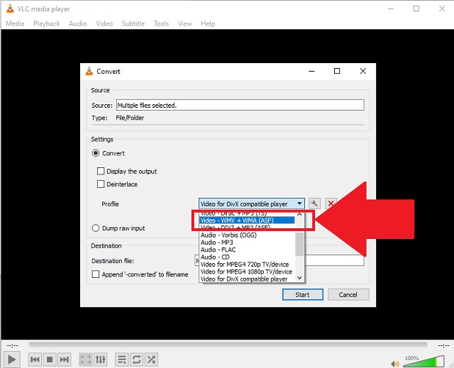Screen dimensions: 454x368
Task: Toggle random shuffle icon
Action: coord(151,359)
